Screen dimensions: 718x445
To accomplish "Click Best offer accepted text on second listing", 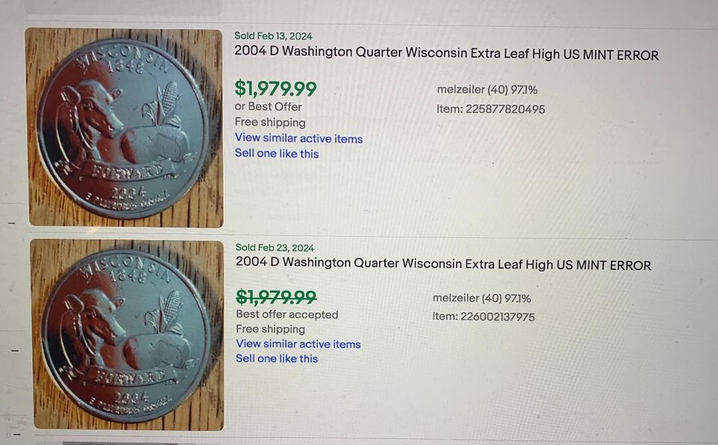I will 286,314.
